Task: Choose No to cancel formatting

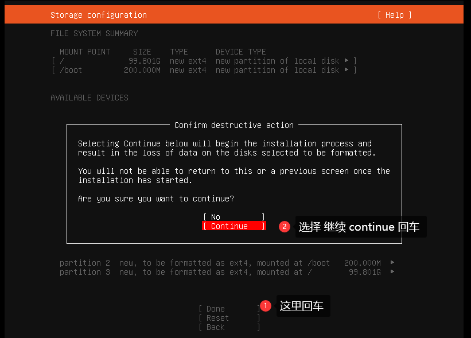Action: 233,216
